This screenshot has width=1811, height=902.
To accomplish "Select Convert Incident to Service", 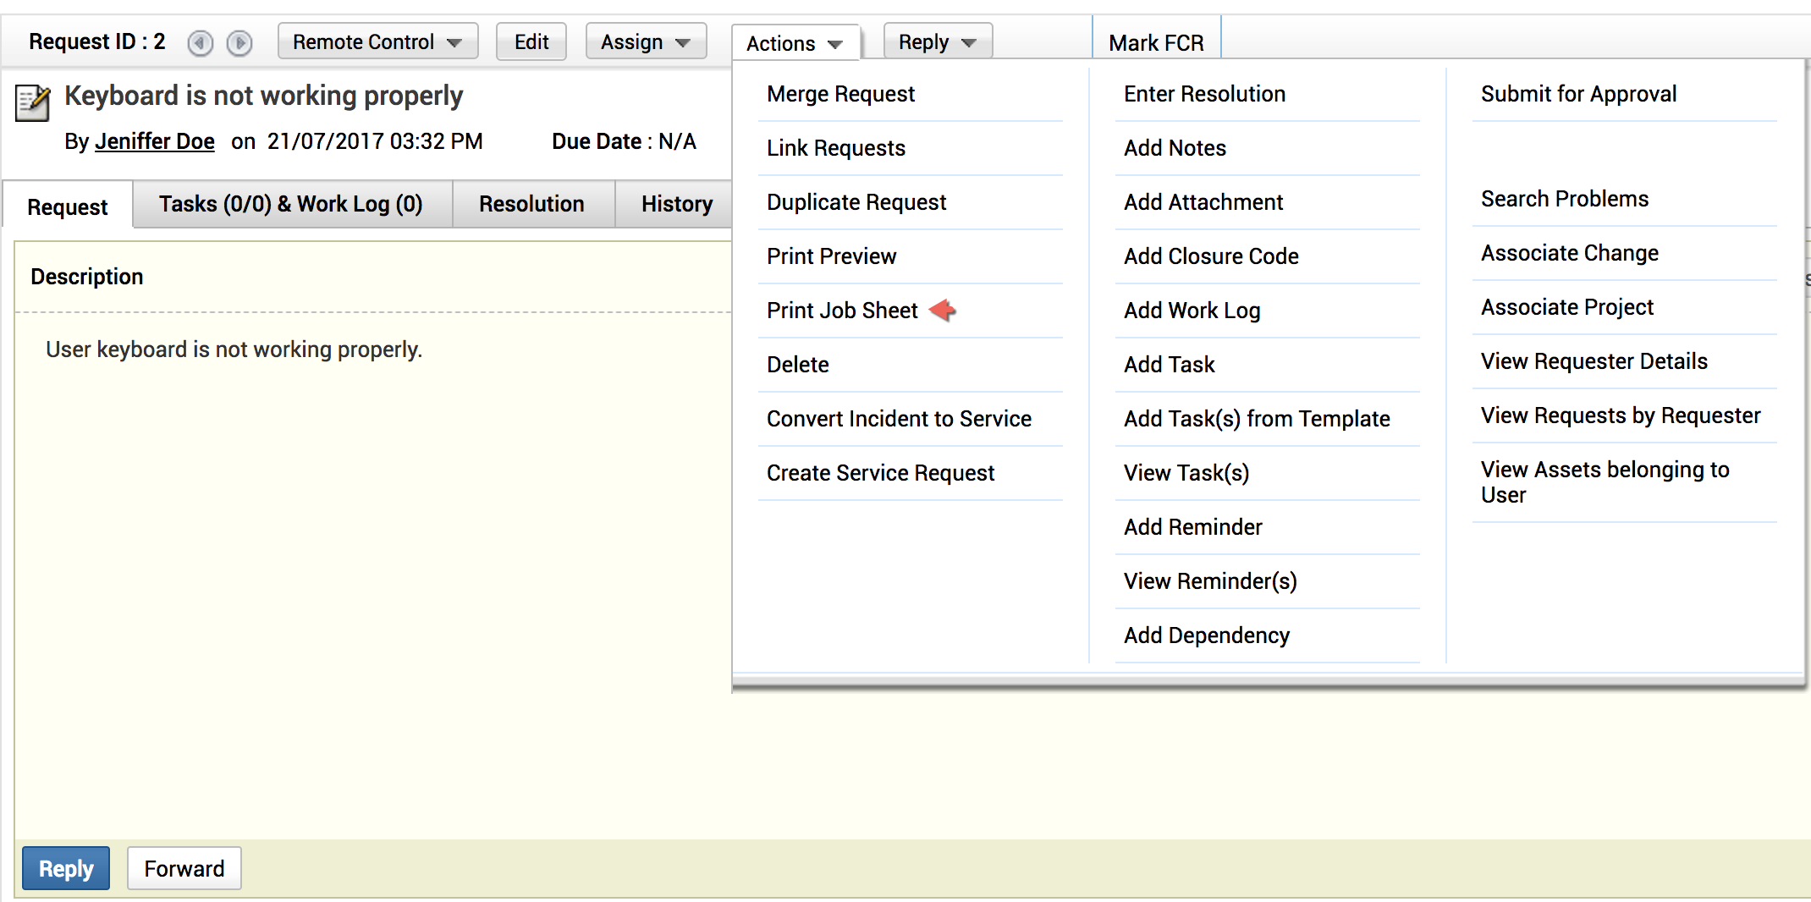I will (x=899, y=419).
